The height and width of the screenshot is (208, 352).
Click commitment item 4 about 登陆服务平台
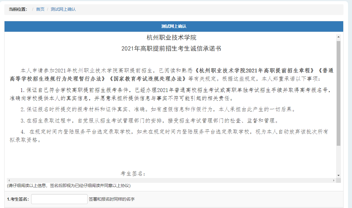point(169,136)
